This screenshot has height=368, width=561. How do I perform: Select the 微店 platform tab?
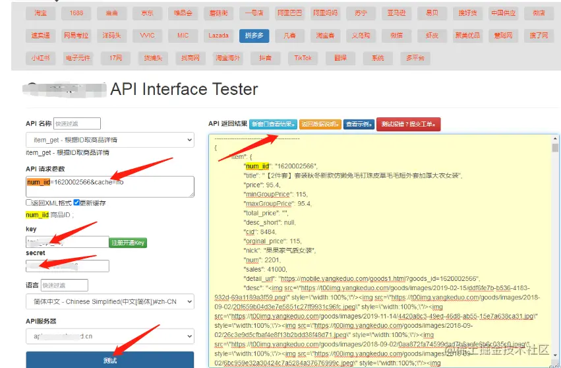(x=539, y=13)
